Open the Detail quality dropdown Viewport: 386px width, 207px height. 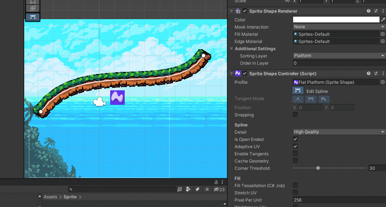[x=339, y=132]
